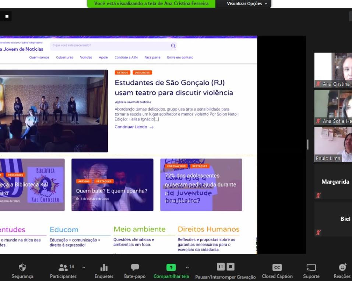Click Biel's muted microphone icon
352x281 pixels.
(318, 233)
